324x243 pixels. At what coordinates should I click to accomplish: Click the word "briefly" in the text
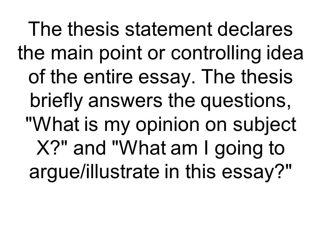click(56, 100)
